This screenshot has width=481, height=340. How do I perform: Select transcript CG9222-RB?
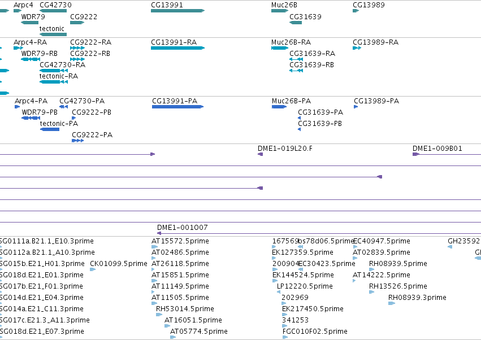point(90,53)
